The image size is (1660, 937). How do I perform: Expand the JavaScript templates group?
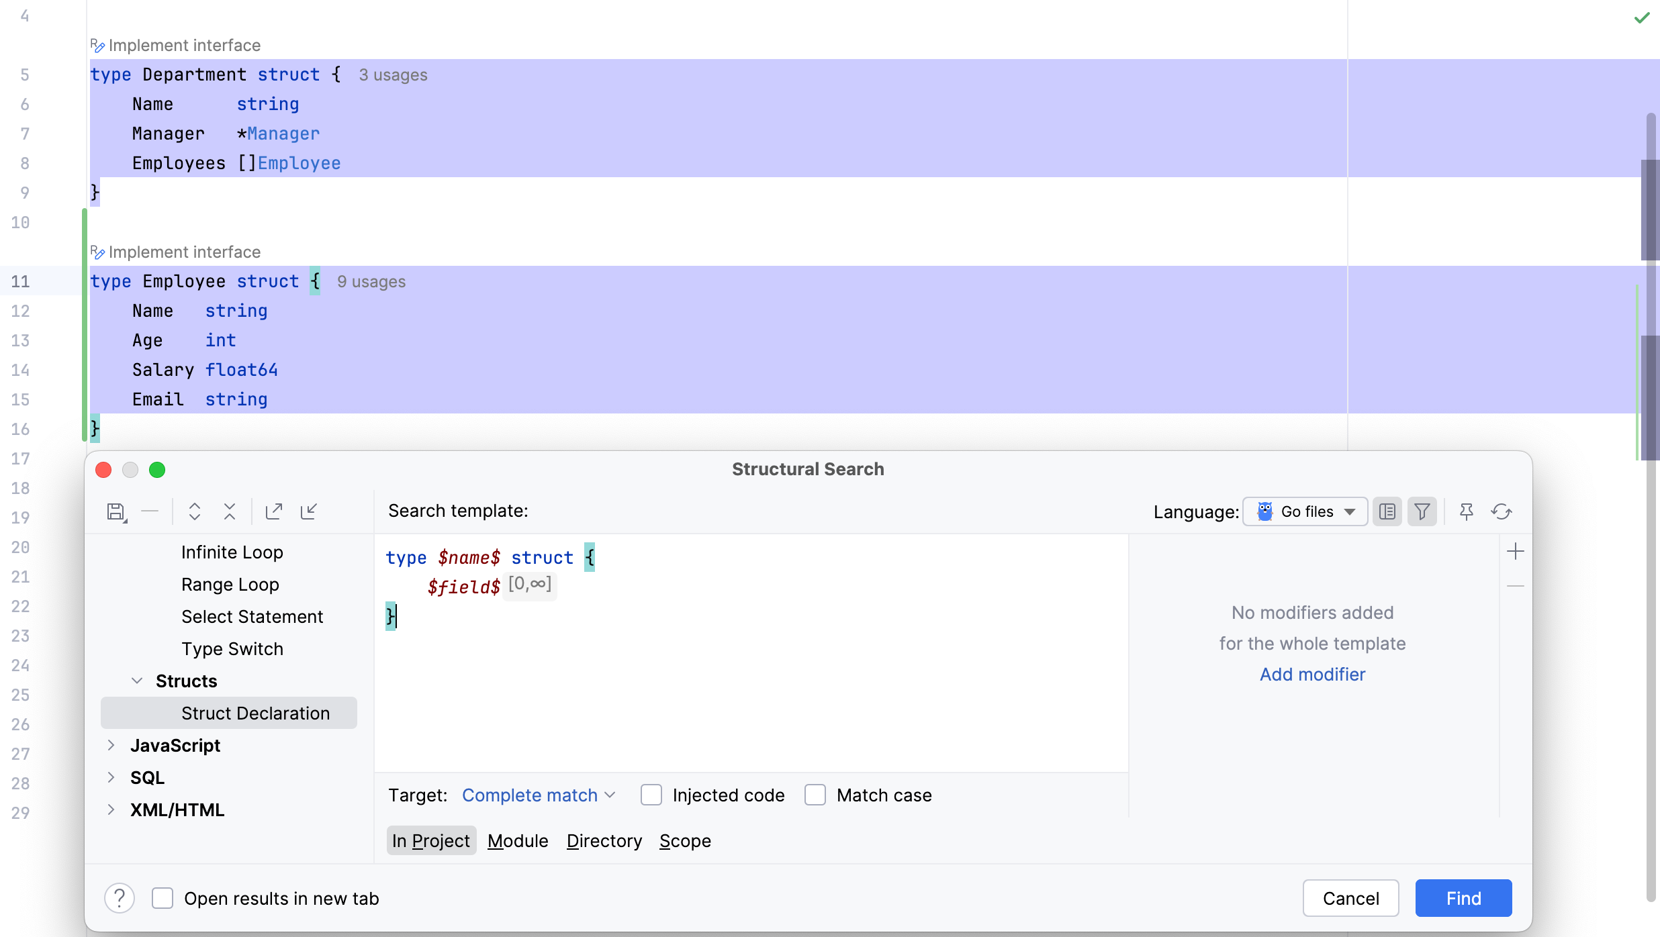[x=111, y=746]
